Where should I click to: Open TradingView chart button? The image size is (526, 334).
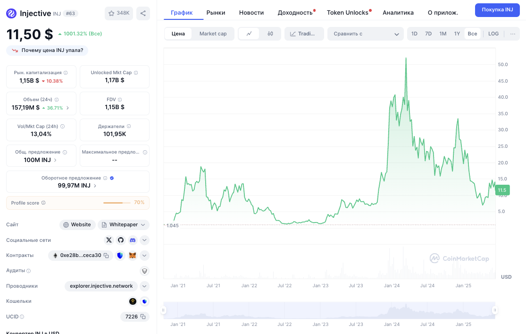click(304, 34)
